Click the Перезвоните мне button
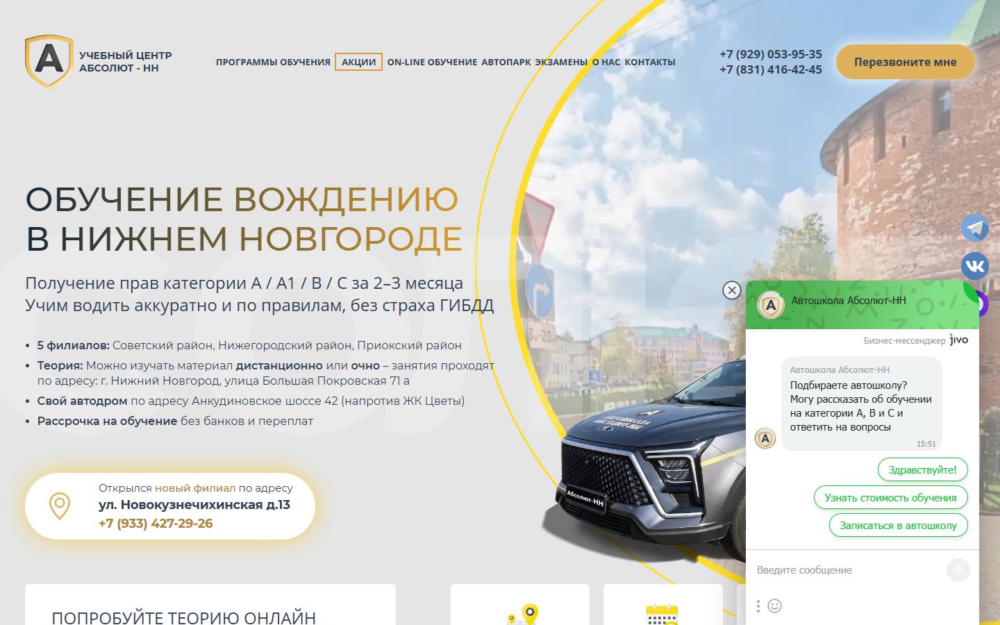Screen dimensions: 1000x625 (906, 62)
